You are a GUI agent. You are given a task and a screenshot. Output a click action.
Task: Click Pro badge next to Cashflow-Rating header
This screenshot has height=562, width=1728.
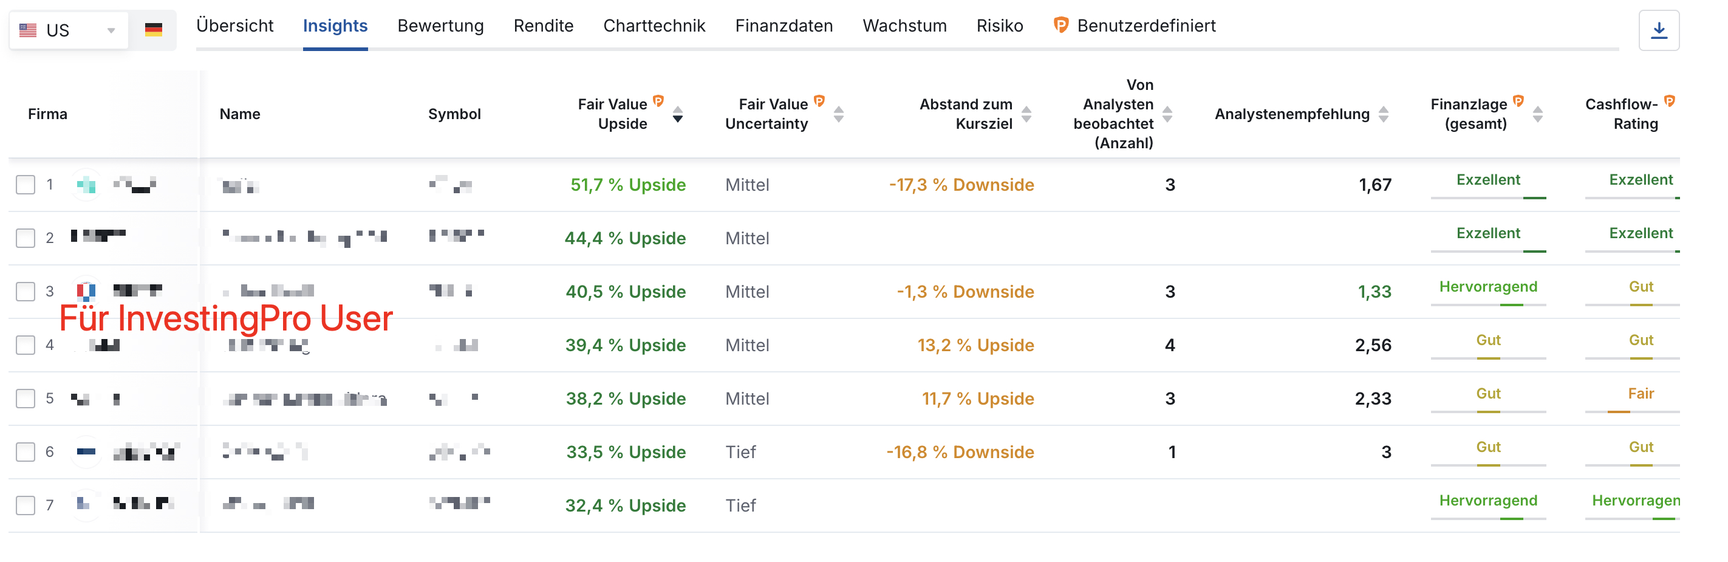click(x=1670, y=101)
